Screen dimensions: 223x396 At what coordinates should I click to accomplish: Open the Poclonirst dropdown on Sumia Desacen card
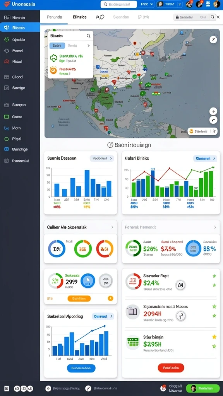coord(102,158)
